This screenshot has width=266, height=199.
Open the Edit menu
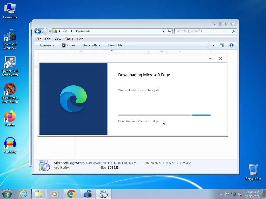click(48, 39)
